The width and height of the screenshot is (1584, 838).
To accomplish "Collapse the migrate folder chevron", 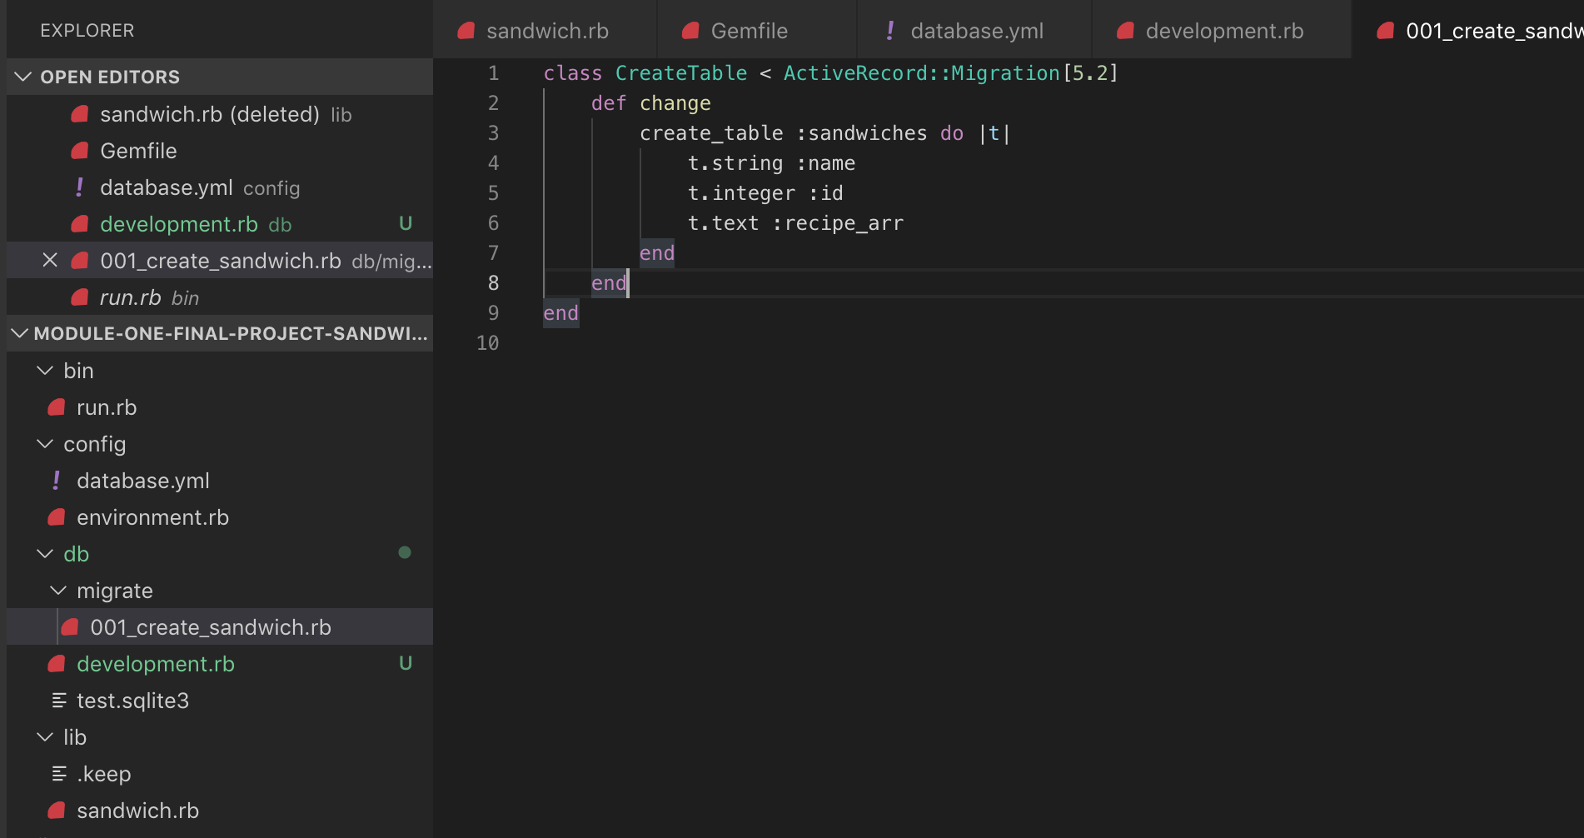I will pyautogui.click(x=58, y=591).
